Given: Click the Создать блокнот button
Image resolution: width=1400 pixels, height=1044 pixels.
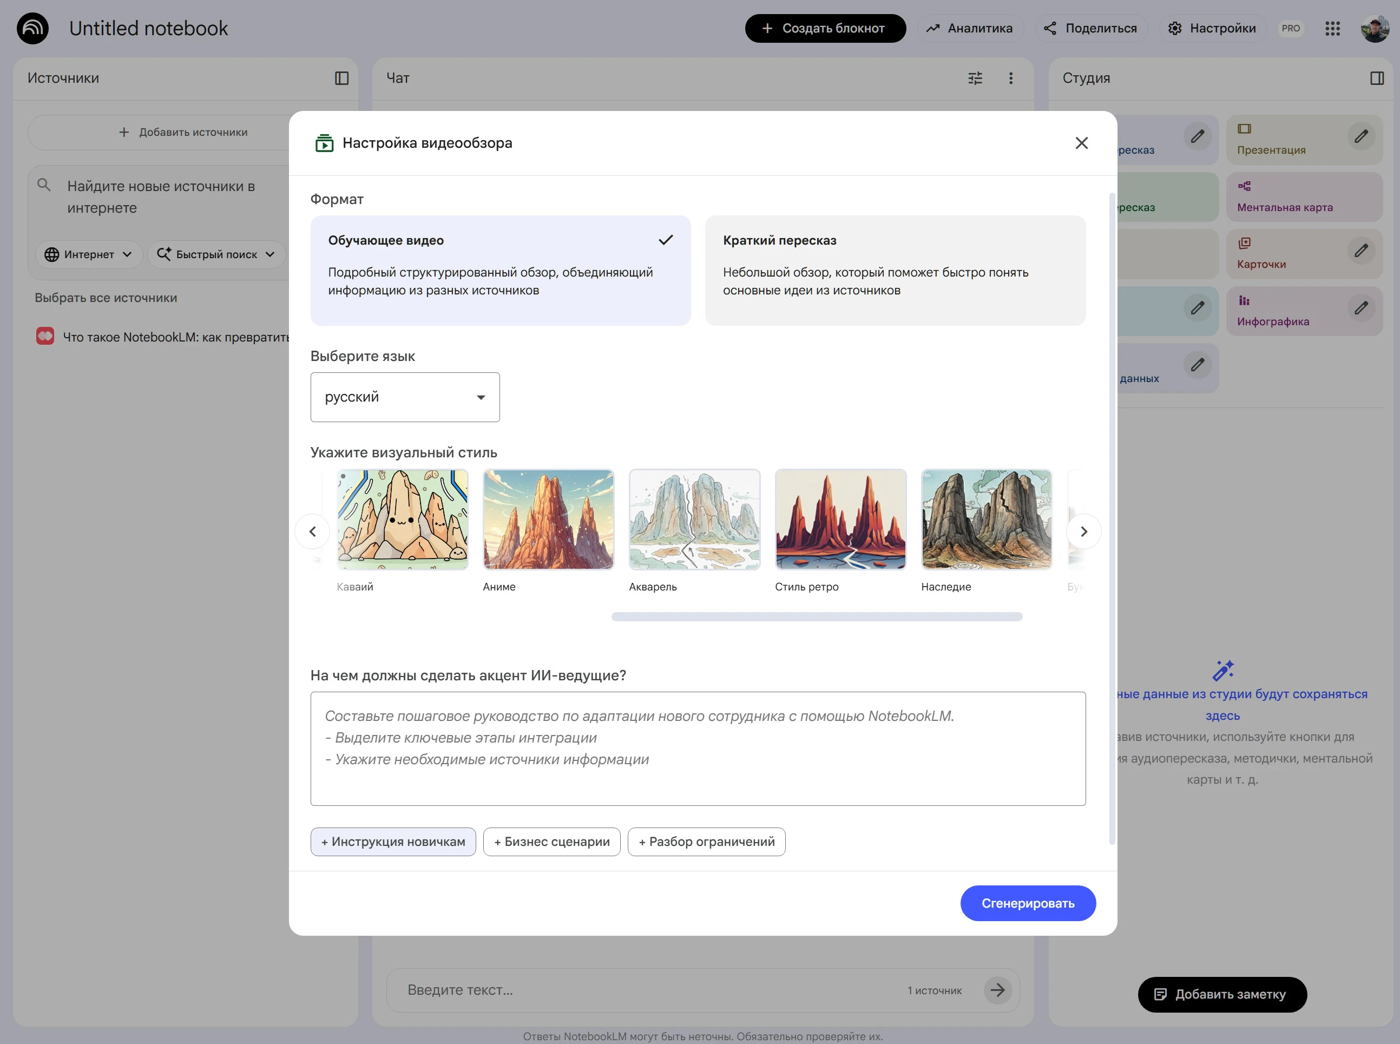Looking at the screenshot, I should [824, 29].
